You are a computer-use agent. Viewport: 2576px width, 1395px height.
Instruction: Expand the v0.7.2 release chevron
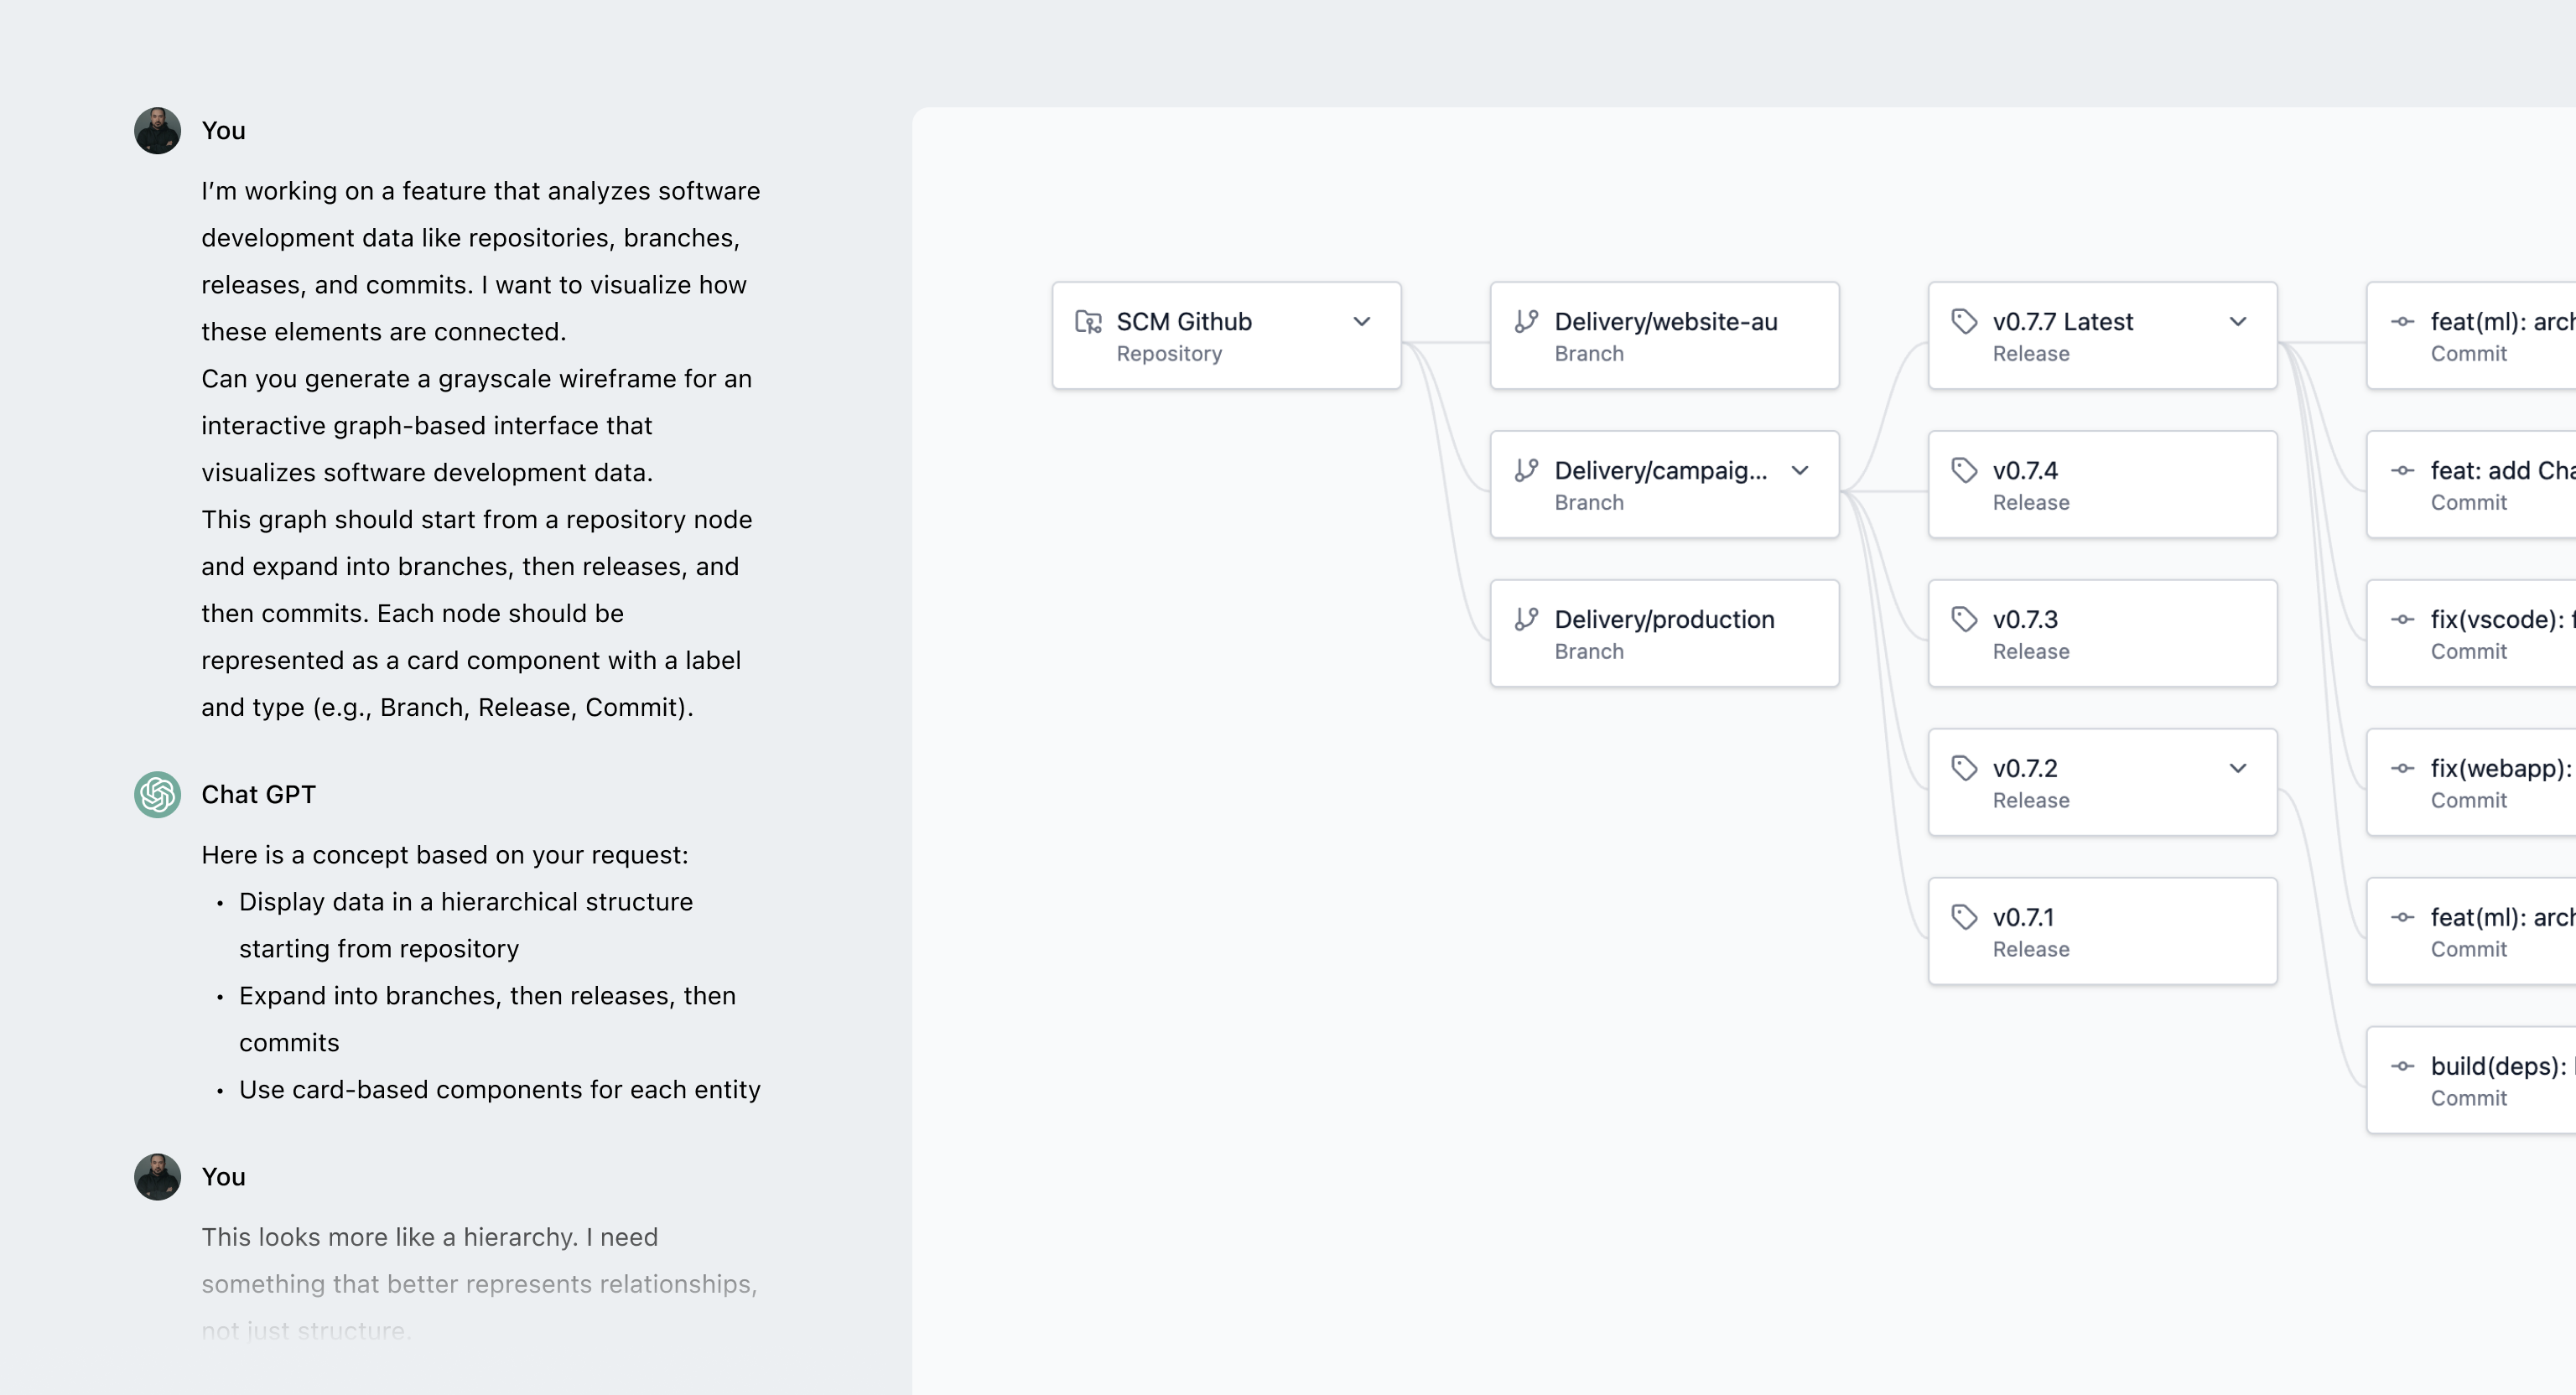[2238, 769]
